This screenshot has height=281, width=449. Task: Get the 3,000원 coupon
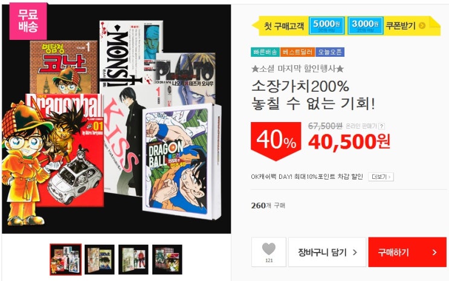click(366, 26)
